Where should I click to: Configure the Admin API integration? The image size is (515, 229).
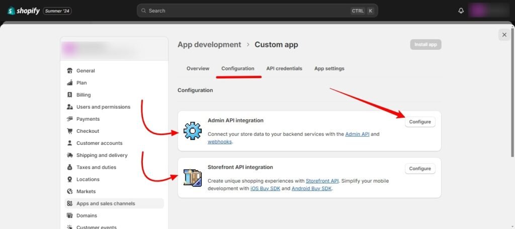tap(420, 122)
